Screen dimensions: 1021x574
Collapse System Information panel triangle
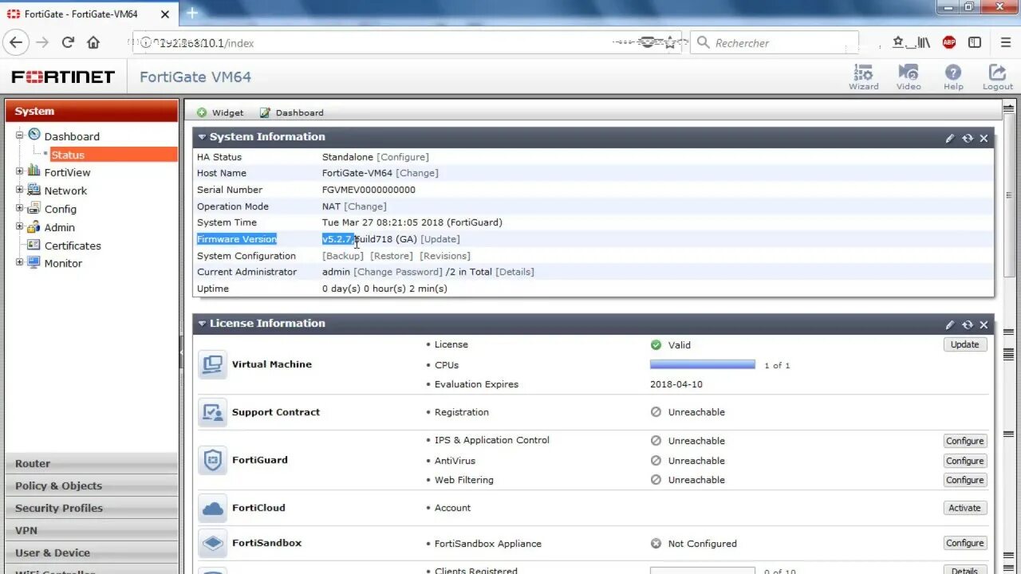(x=202, y=137)
